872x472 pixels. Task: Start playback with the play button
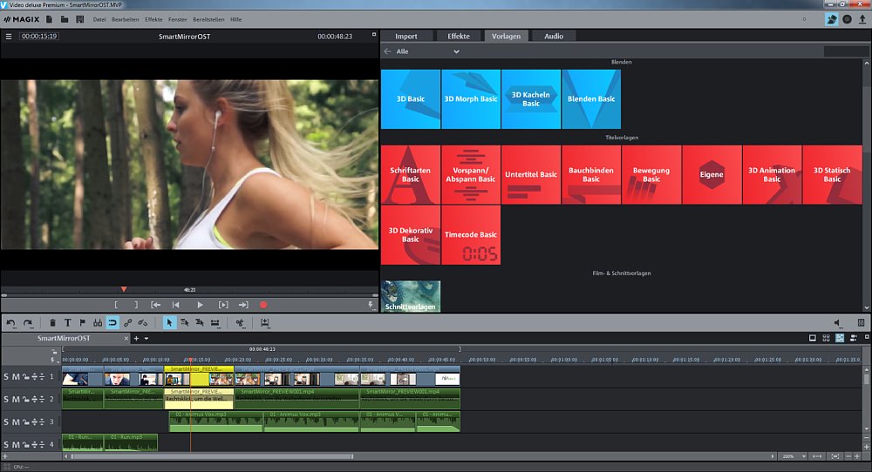click(x=200, y=305)
